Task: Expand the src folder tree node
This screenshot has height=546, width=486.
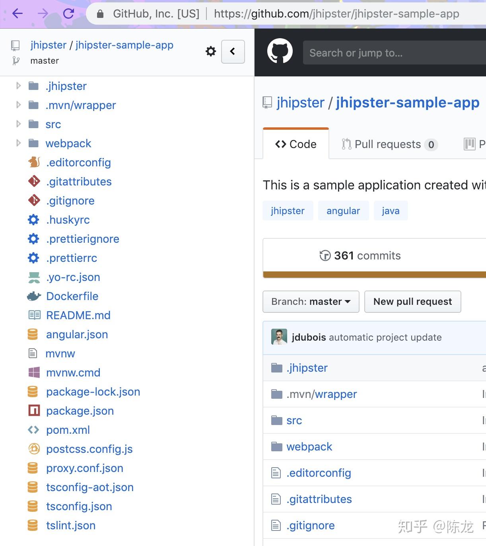Action: coord(18,124)
